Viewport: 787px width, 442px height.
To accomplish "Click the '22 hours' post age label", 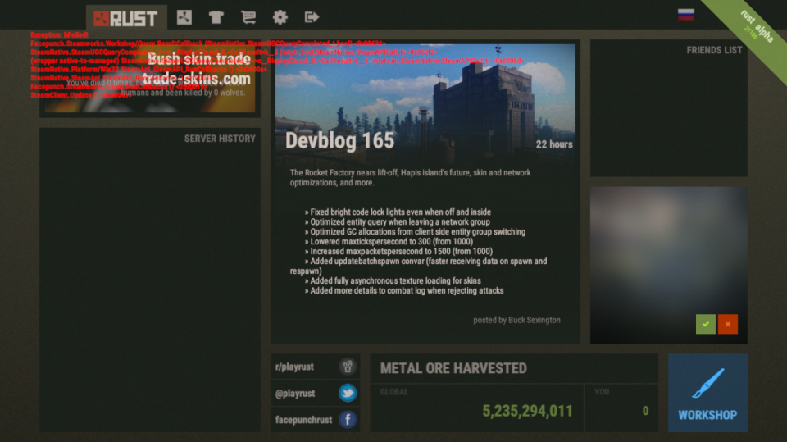I will coord(554,144).
